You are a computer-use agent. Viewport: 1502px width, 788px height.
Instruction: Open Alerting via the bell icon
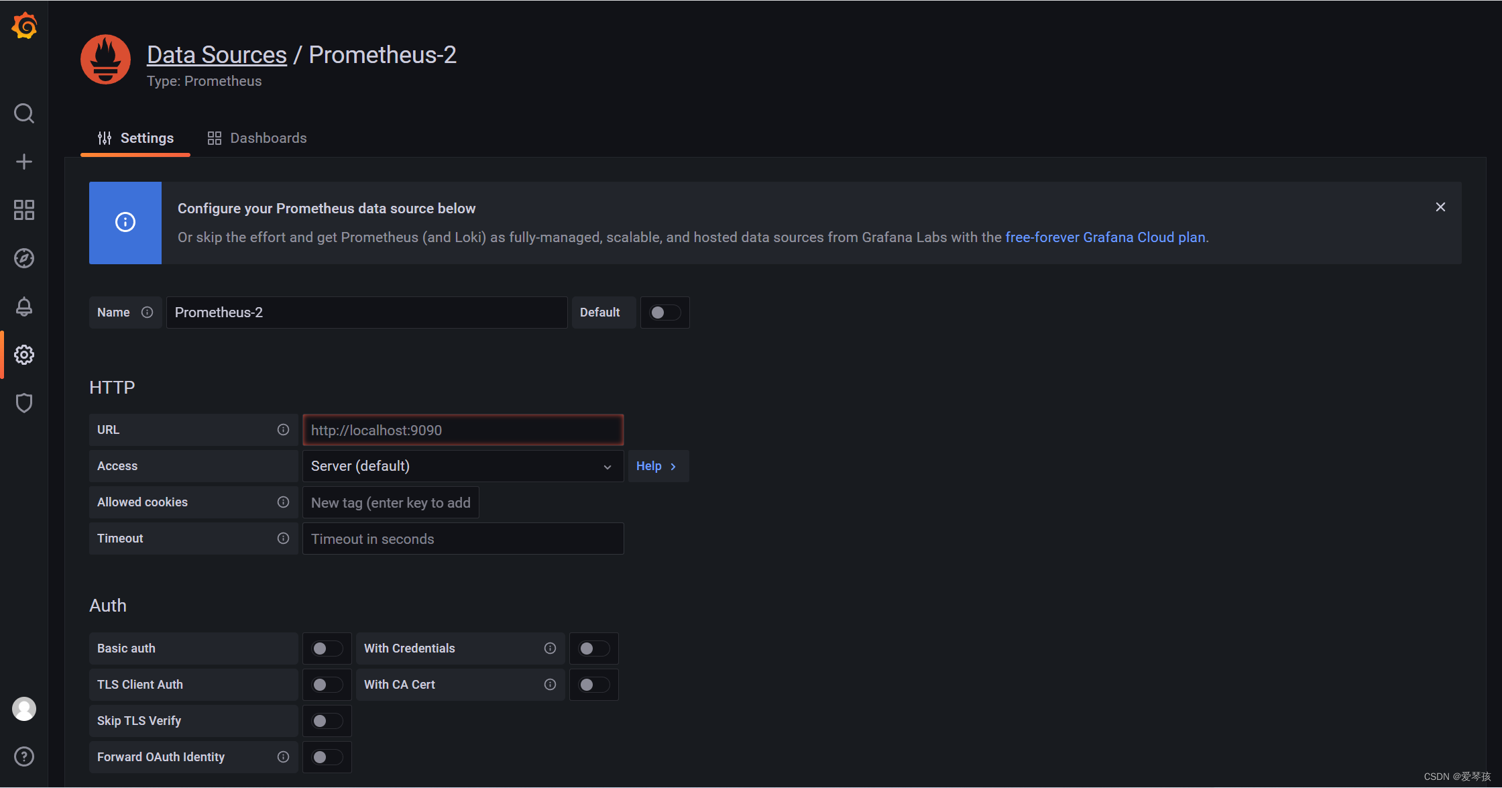click(24, 306)
